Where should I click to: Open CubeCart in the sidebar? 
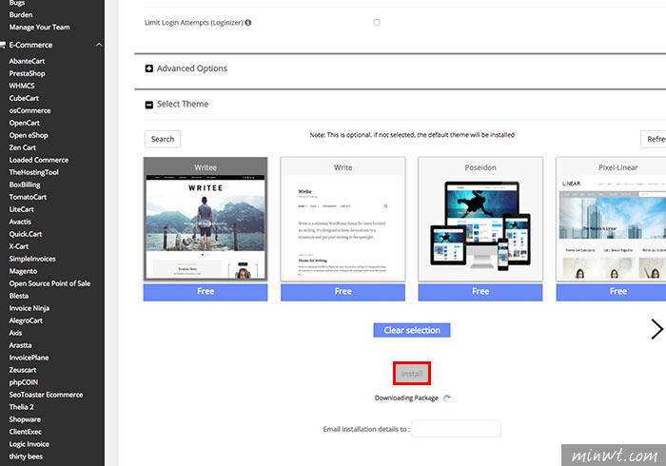pyautogui.click(x=24, y=98)
